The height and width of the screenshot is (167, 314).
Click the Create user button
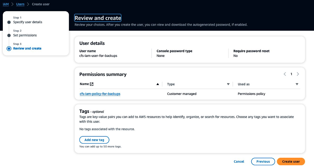tap(291, 161)
